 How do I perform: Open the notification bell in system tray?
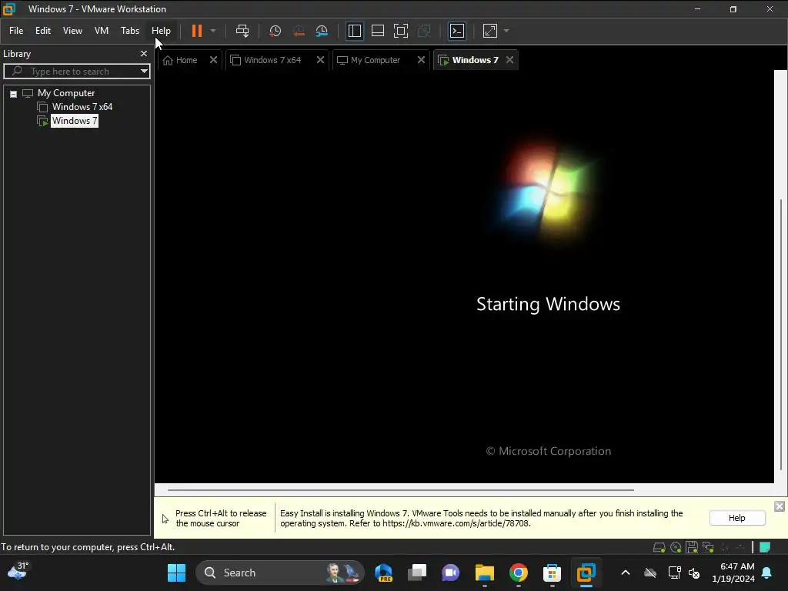(x=767, y=573)
